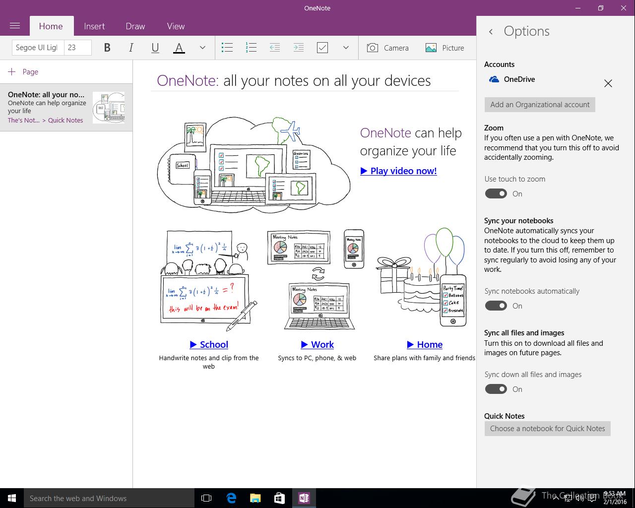Image resolution: width=635 pixels, height=508 pixels.
Task: Click the cloud devices sketch illustration
Action: pos(254,165)
